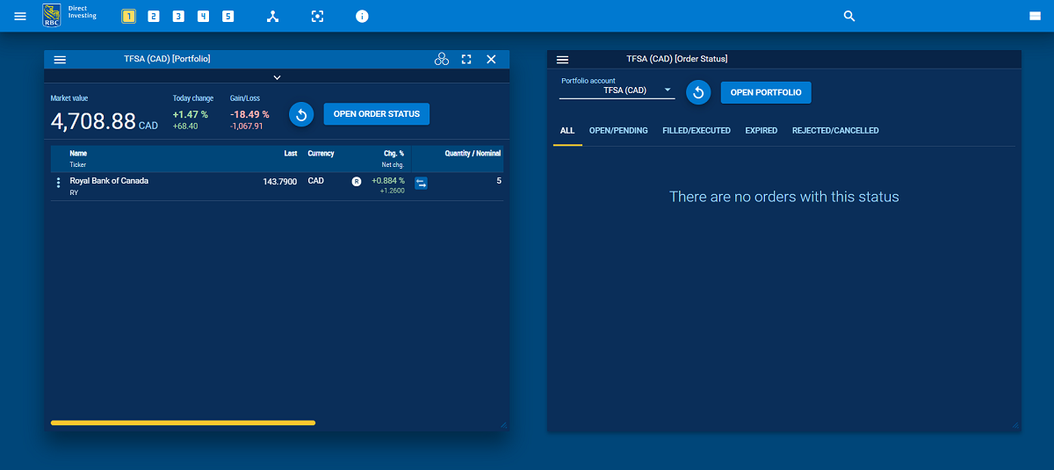
Task: Open the search magnifier icon
Action: click(x=849, y=16)
